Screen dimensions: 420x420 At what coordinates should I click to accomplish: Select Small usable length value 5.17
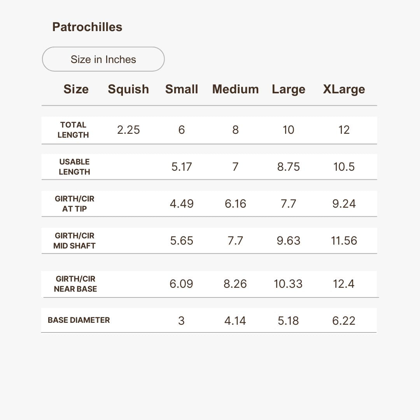[x=182, y=166]
